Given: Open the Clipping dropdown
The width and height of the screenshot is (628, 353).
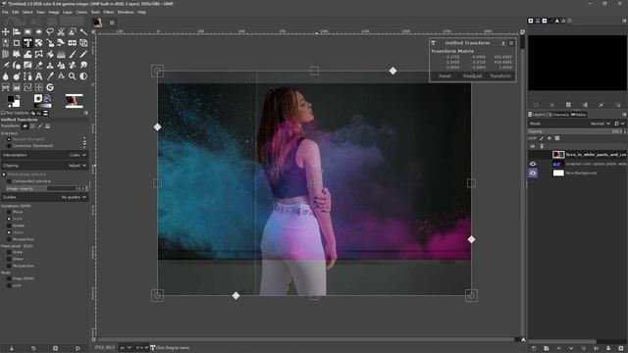Looking at the screenshot, I should click(44, 166).
